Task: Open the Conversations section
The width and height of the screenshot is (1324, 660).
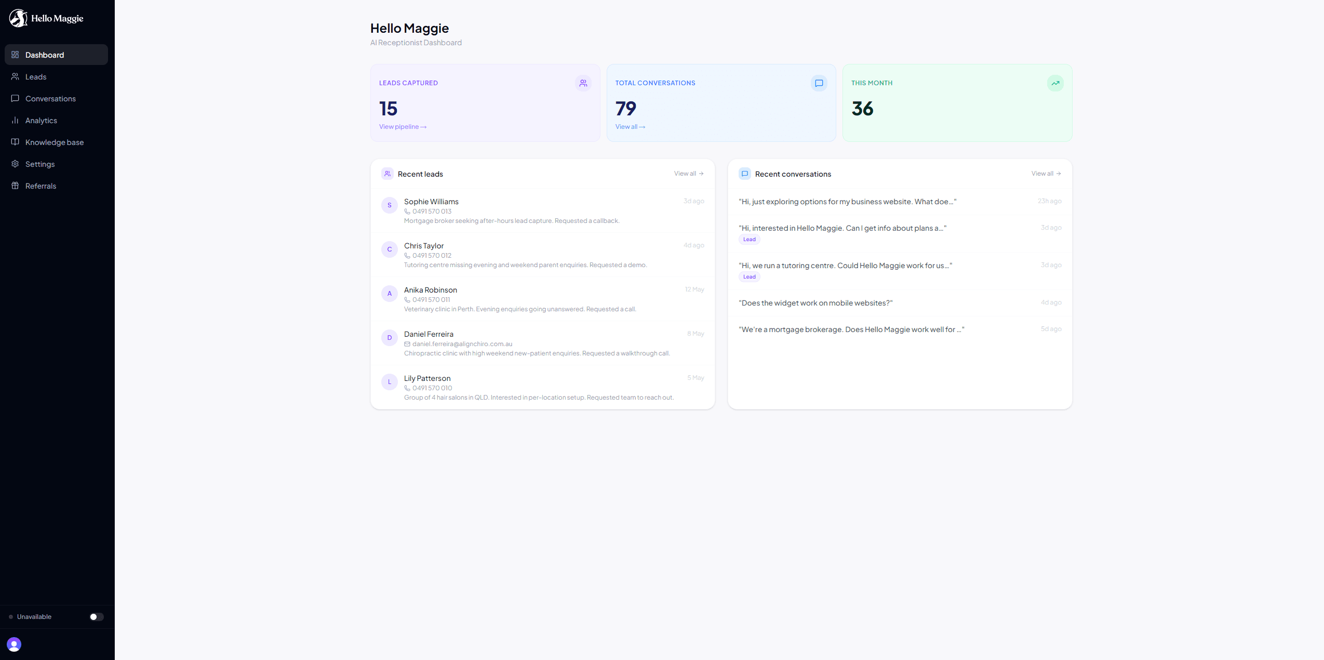Action: (x=56, y=98)
